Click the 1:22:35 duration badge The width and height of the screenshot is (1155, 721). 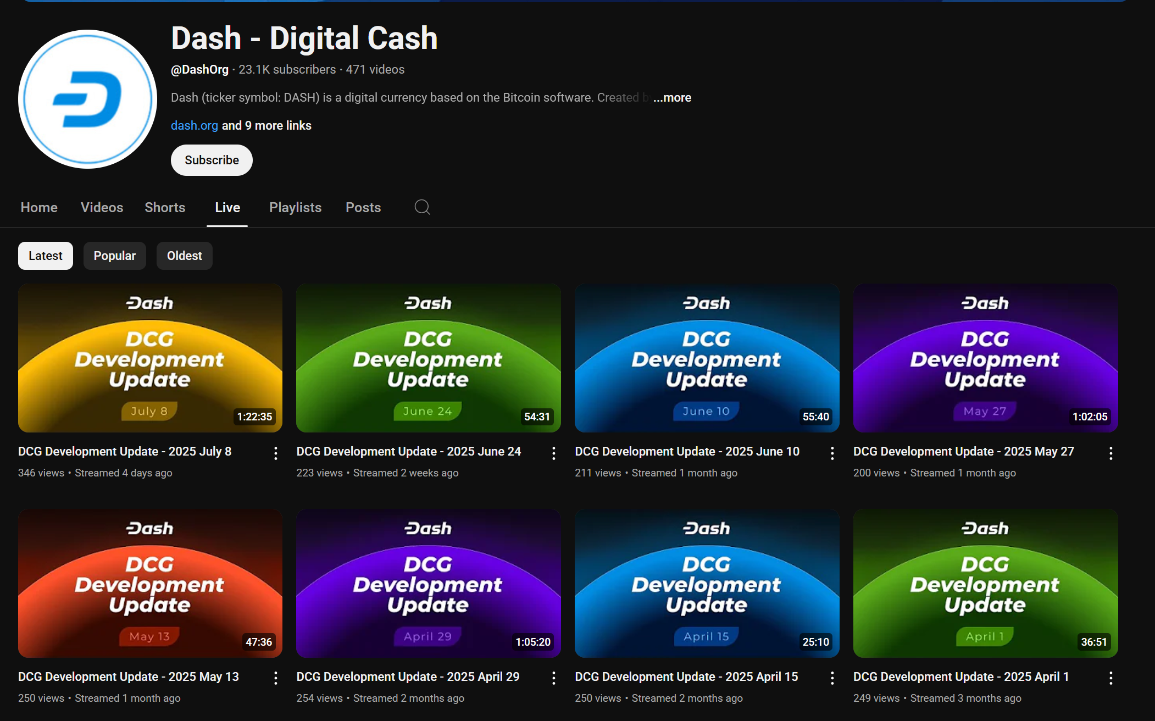tap(254, 417)
